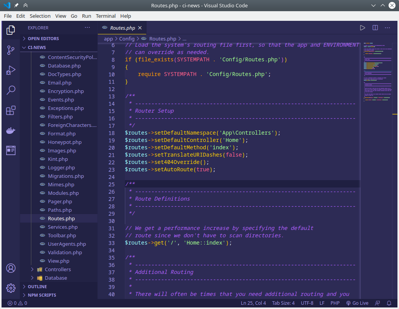
Task: Open the Terminal menu
Action: pyautogui.click(x=106, y=16)
